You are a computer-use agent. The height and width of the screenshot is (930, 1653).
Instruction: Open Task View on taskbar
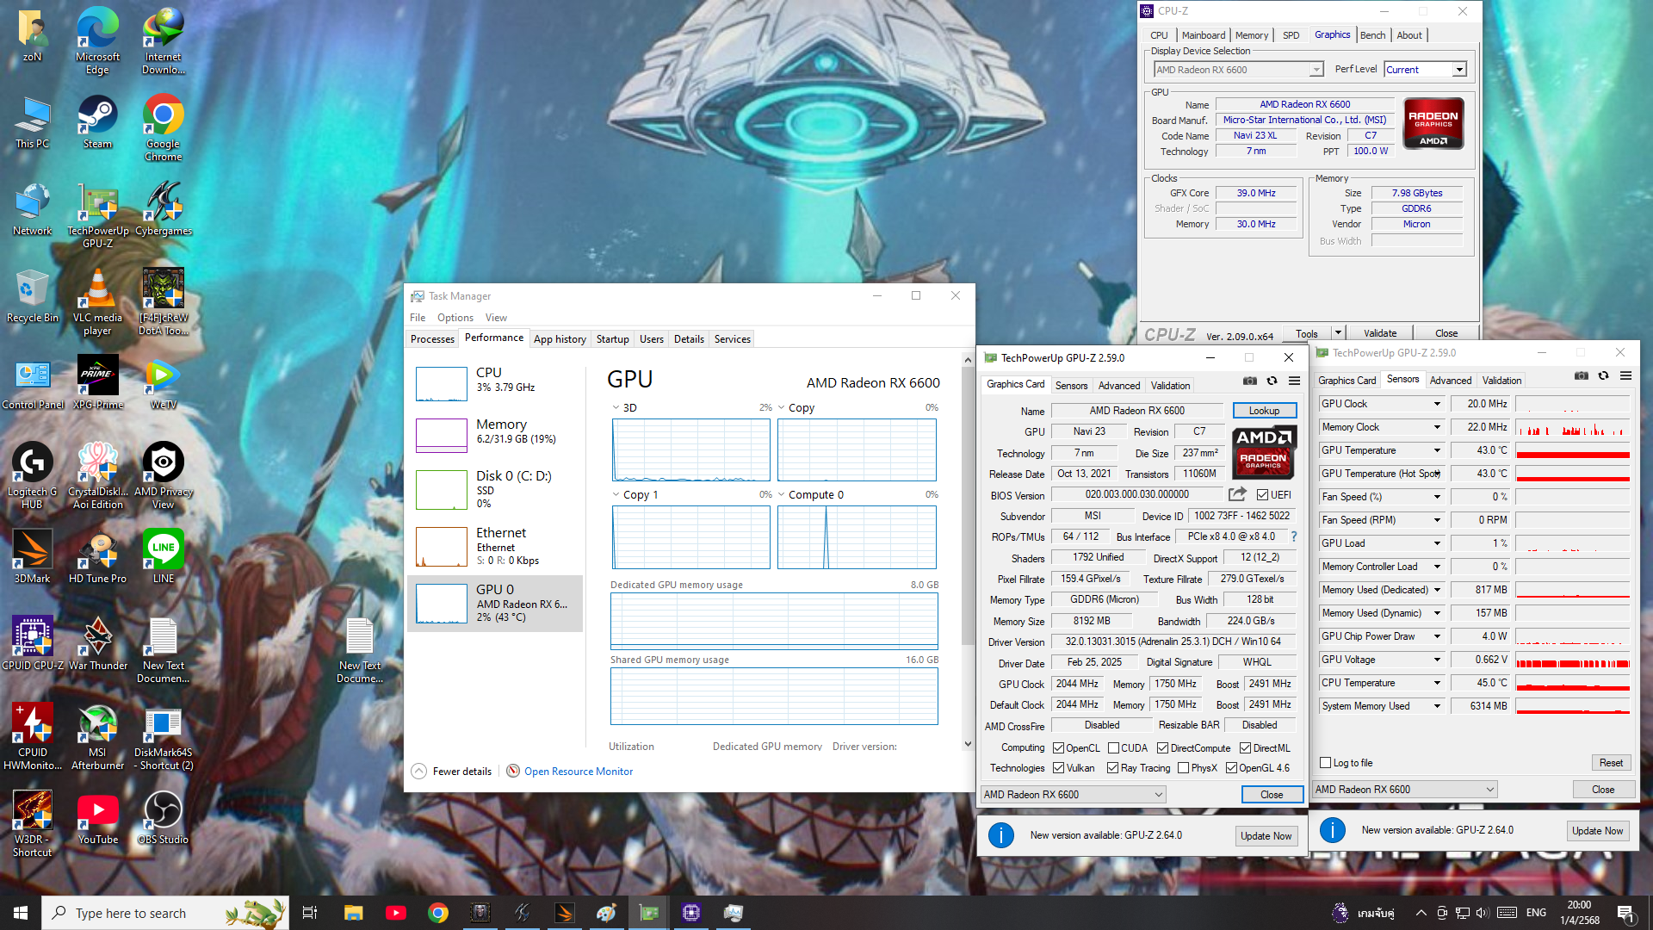coord(310,913)
